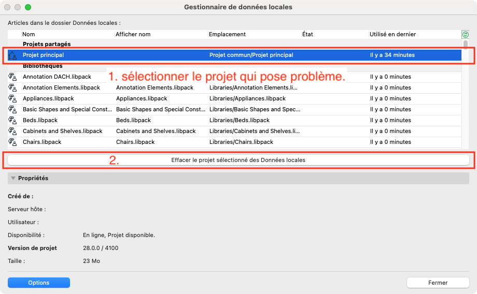Viewport: 477px width, 294px height.
Task: Click the library icon beside Basic Shapes row
Action: [12, 109]
